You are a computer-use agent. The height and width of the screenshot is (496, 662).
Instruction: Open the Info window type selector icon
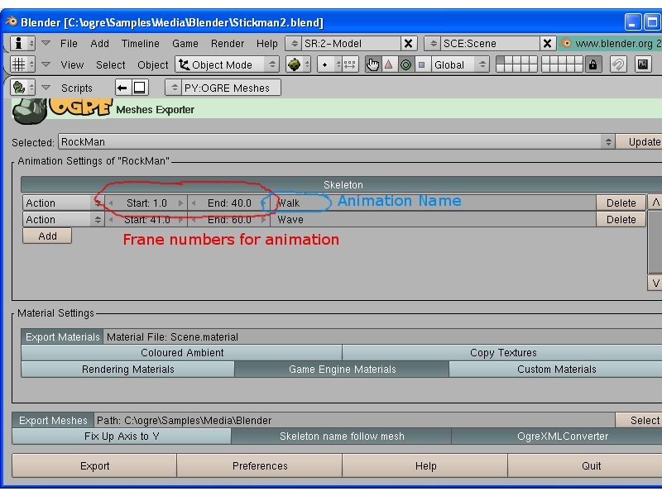(x=22, y=43)
